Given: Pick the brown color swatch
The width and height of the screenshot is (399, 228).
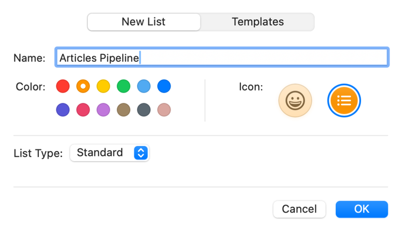Looking at the screenshot, I should coord(124,110).
